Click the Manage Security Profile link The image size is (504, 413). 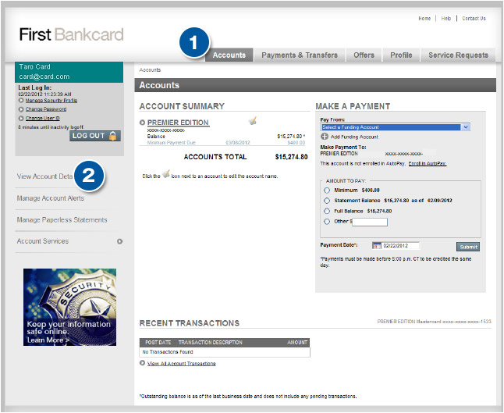51,101
